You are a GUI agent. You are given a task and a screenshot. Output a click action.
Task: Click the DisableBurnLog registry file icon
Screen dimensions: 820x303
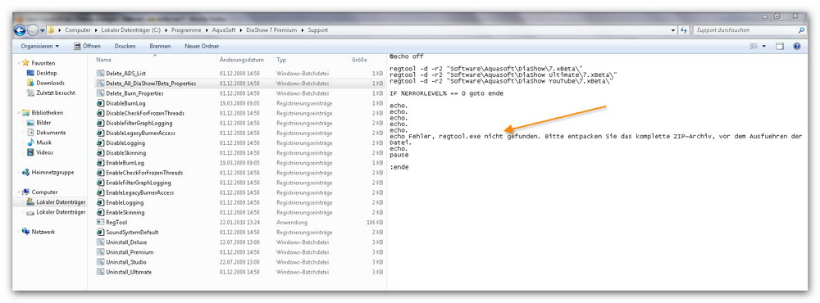[100, 103]
